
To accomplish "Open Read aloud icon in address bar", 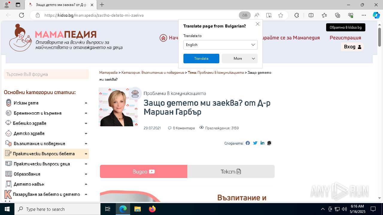I will 257,15.
